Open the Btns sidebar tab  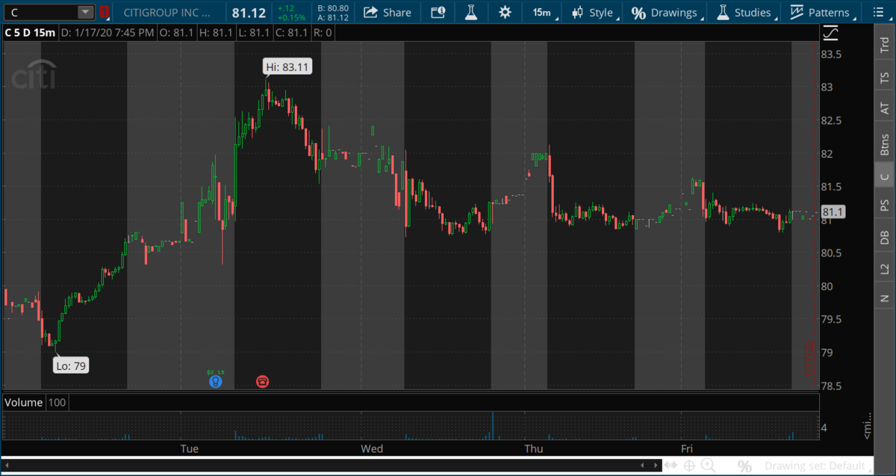tap(884, 143)
